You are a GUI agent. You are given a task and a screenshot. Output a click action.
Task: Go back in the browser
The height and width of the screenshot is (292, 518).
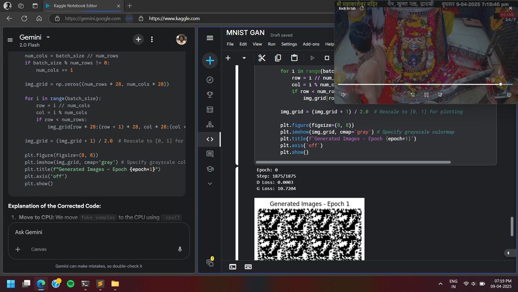[x=9, y=19]
